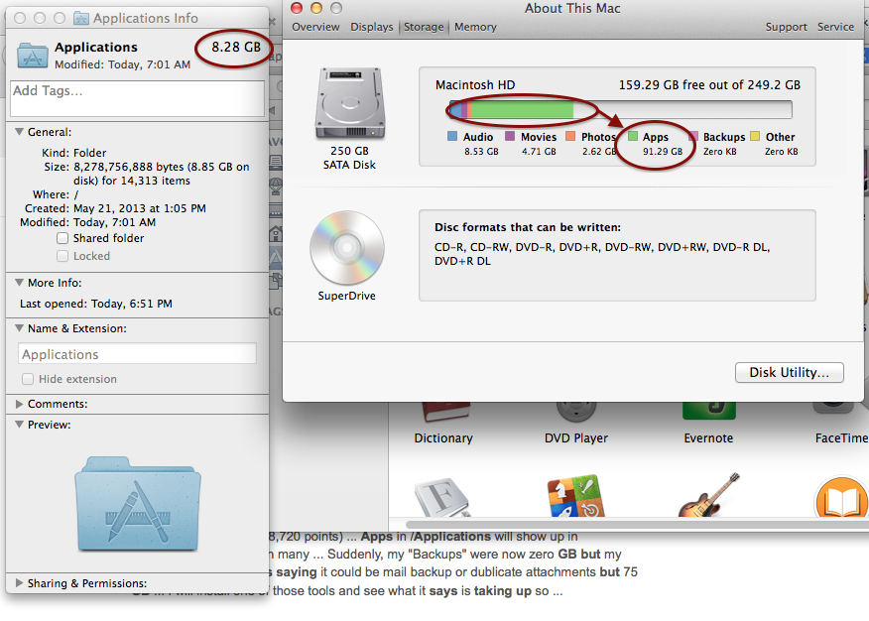Open the GarageBand guitar icon
The width and height of the screenshot is (869, 621).
coord(709,495)
